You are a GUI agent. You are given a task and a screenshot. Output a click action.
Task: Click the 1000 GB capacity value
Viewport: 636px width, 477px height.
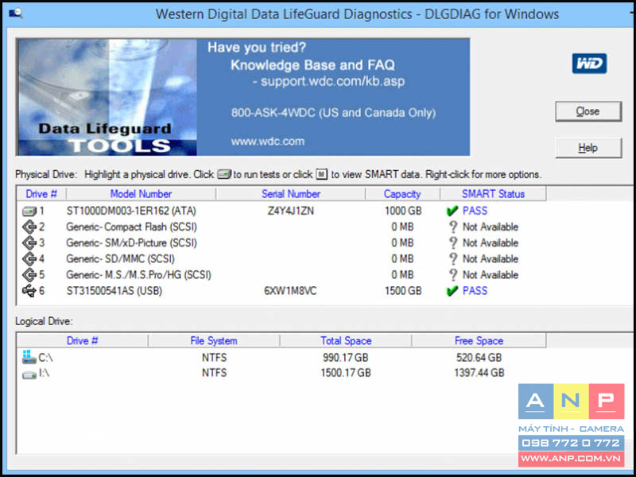(x=403, y=211)
